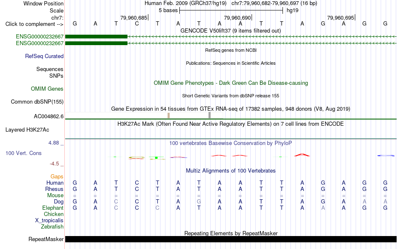Click the RepeatMasker track label

[46, 239]
